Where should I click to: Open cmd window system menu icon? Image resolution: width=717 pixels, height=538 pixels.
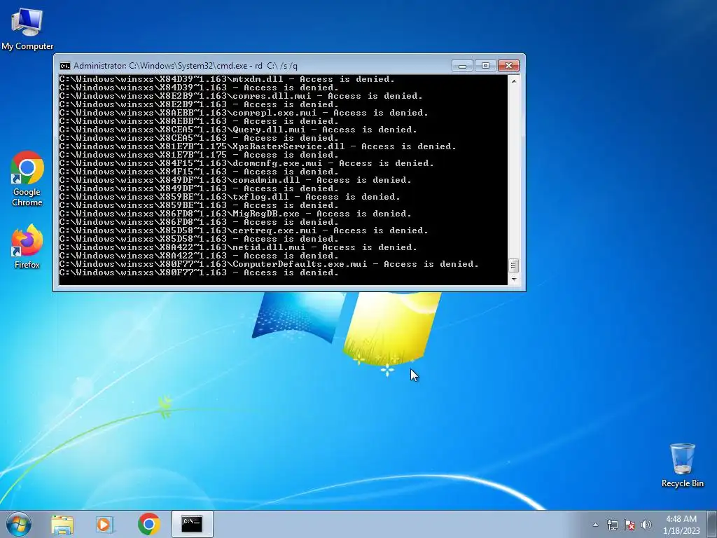65,66
